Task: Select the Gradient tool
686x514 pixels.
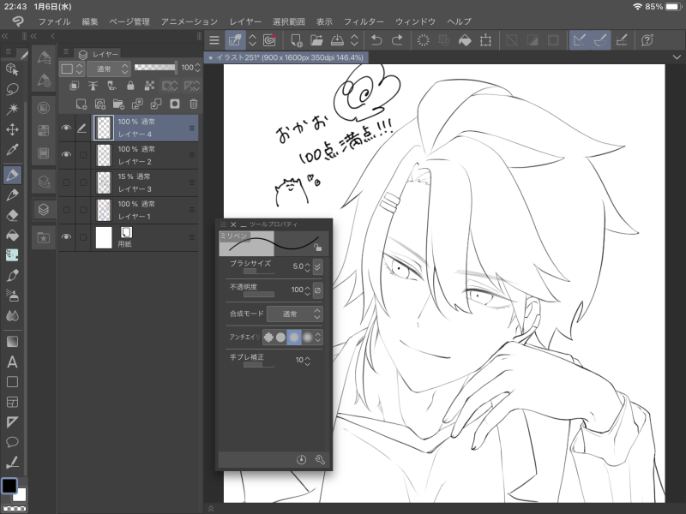Action: 12,341
